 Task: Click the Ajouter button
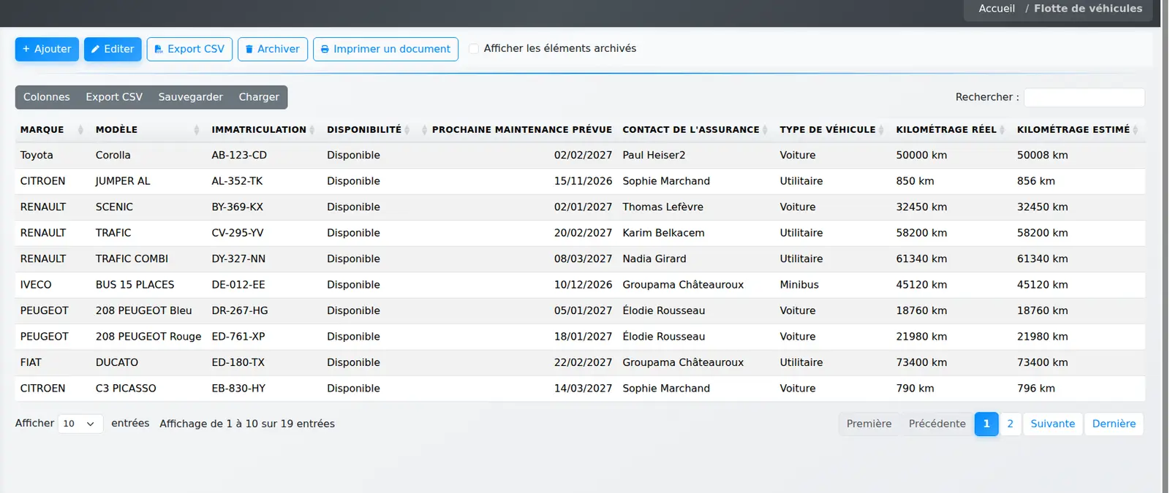click(47, 49)
